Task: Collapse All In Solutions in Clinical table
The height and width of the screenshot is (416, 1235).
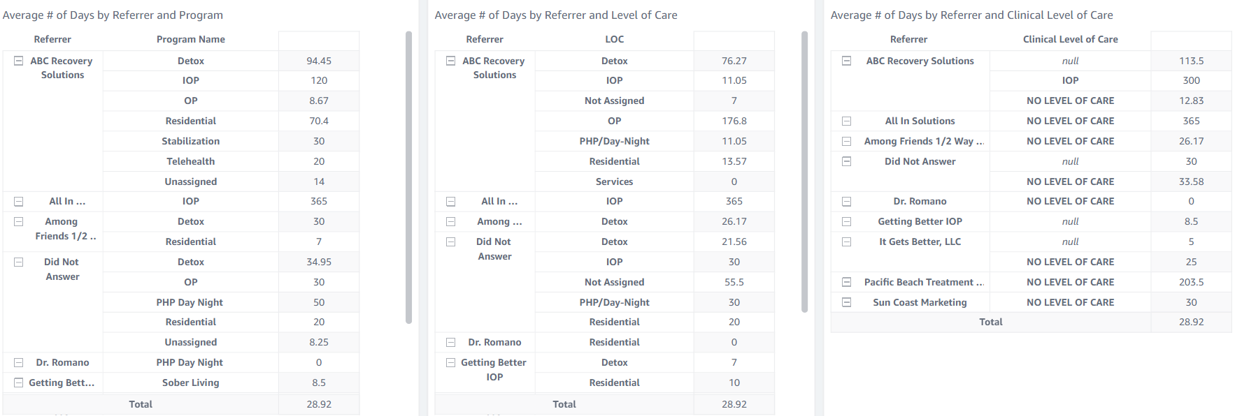Action: [x=846, y=121]
